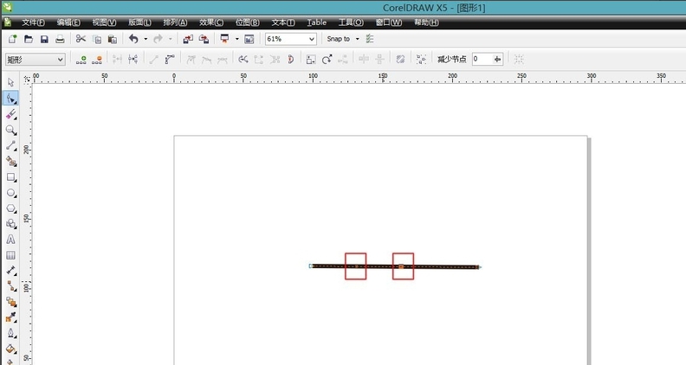The width and height of the screenshot is (686, 365).
Task: Click the greyed-out Redo arrow
Action: [158, 39]
